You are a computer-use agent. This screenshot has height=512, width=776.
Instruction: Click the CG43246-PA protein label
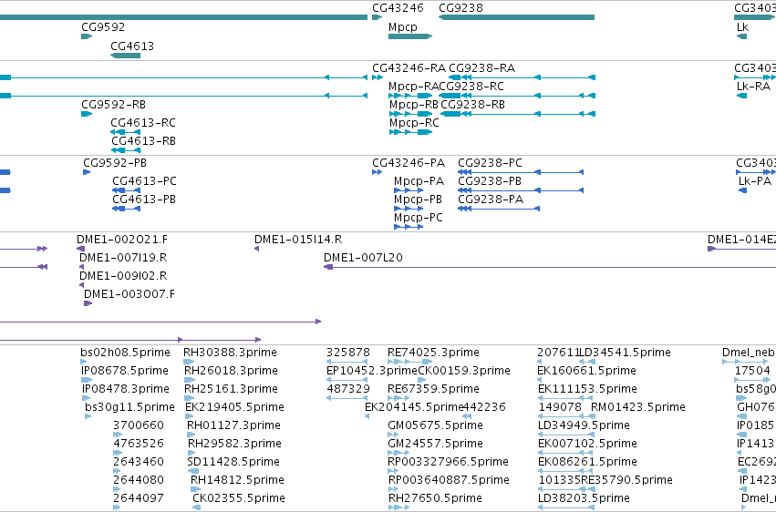click(x=409, y=163)
